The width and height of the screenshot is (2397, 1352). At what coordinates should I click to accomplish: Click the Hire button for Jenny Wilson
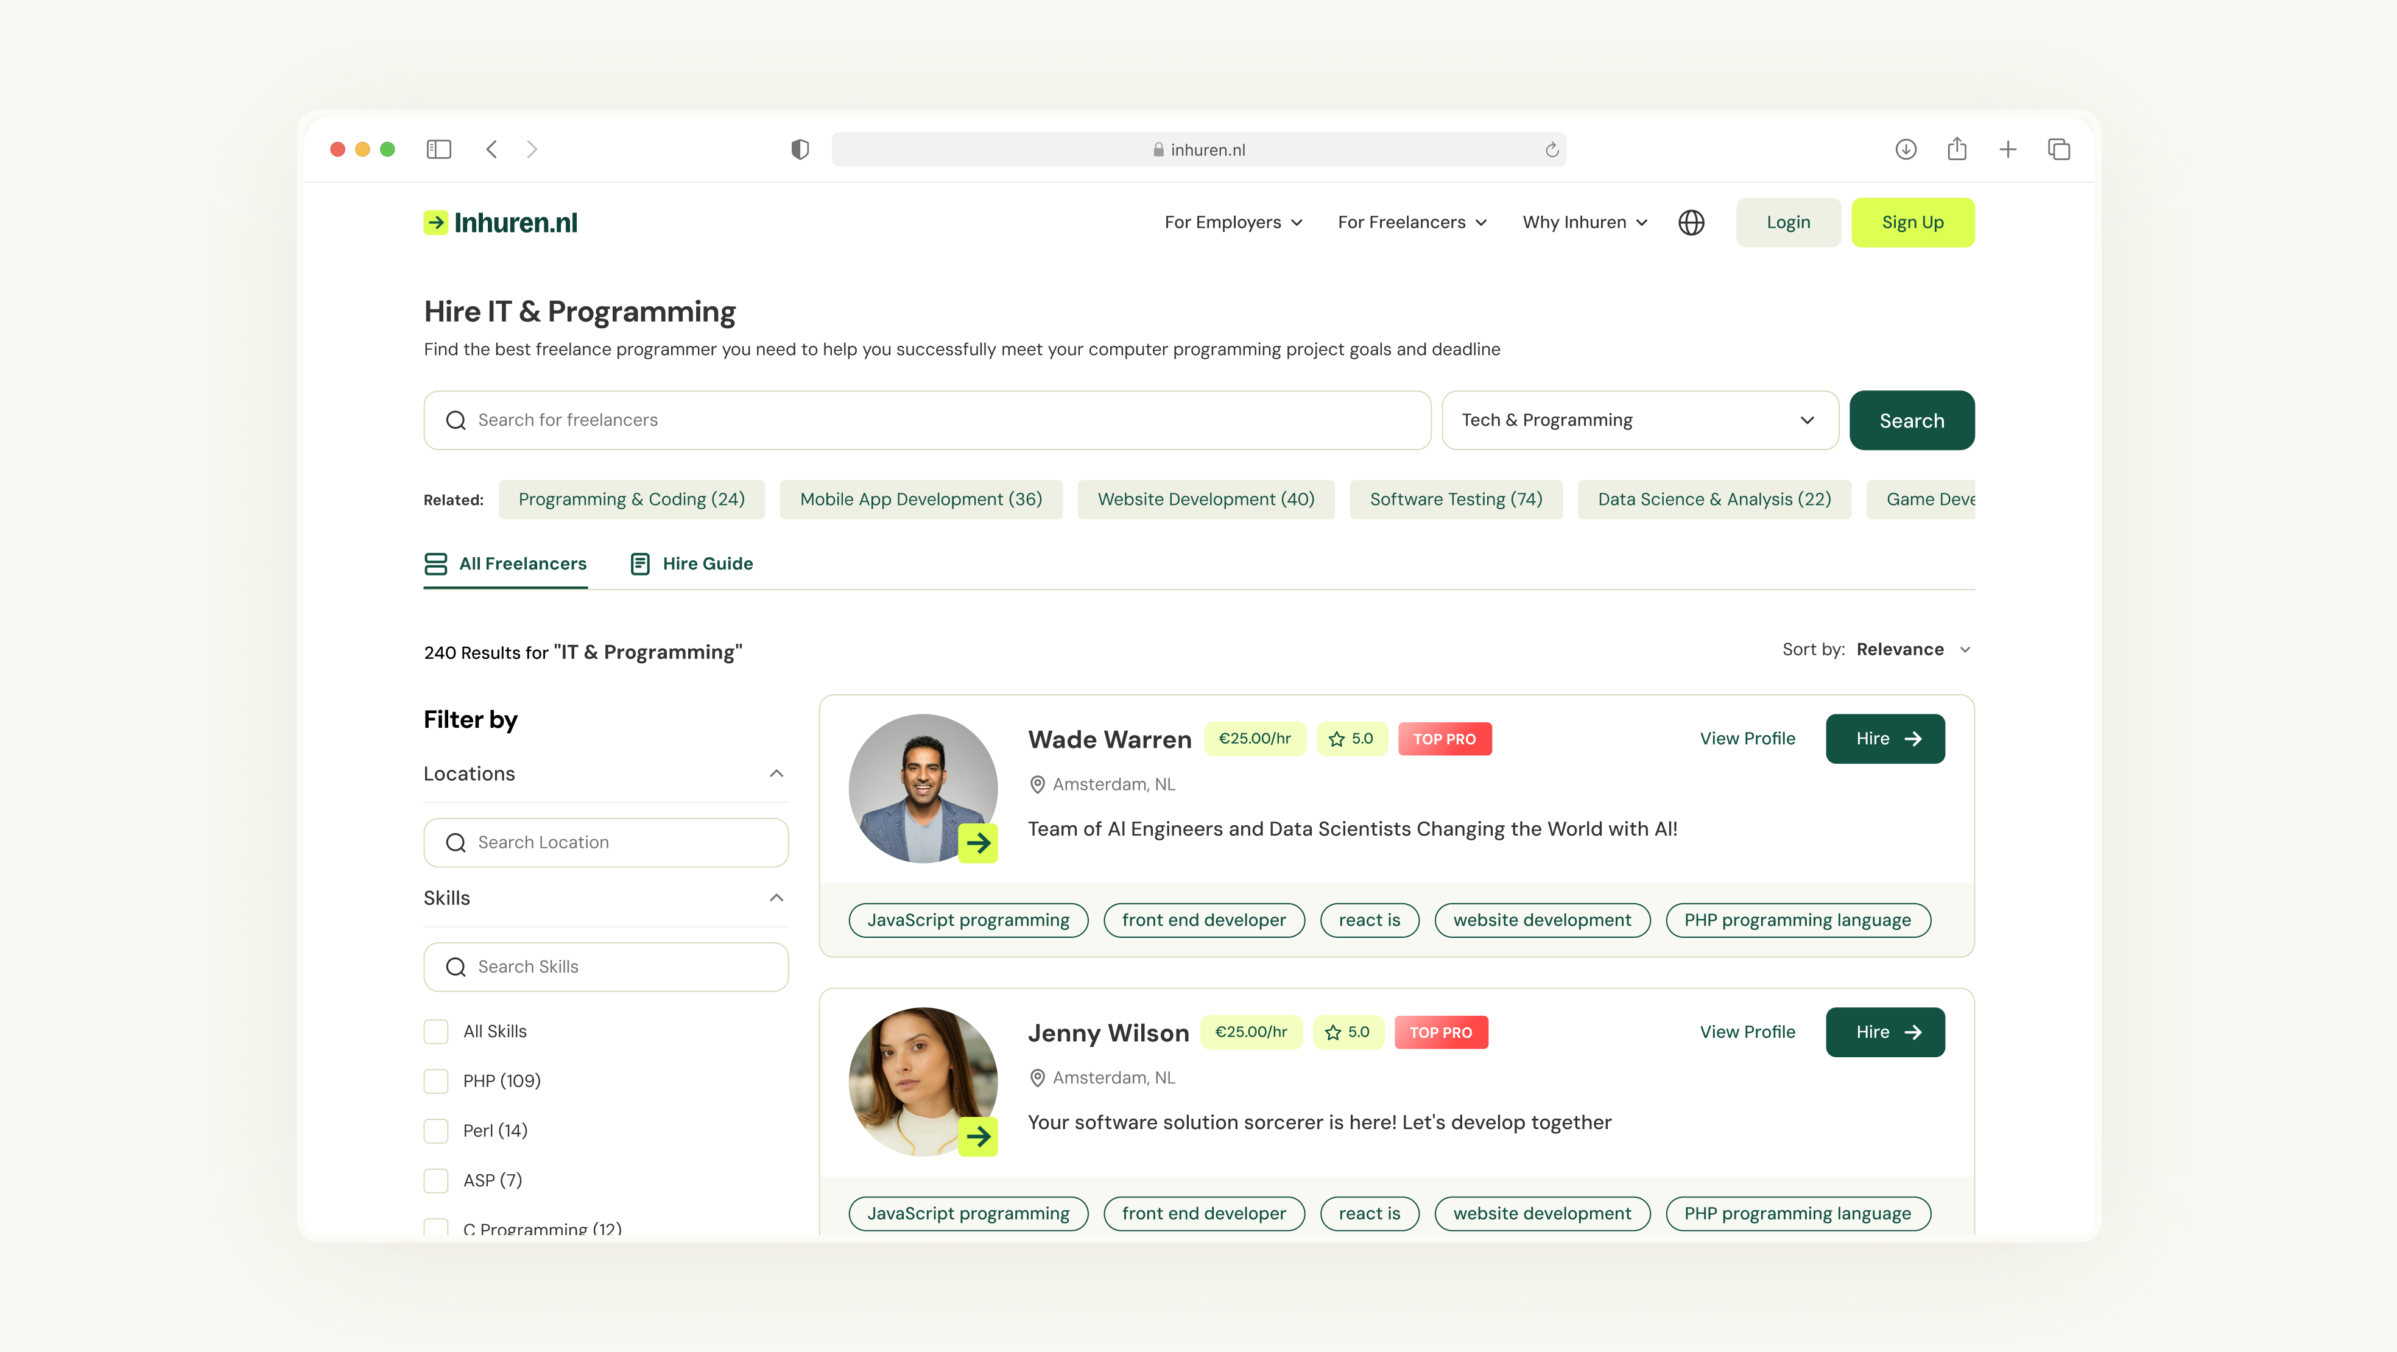point(1884,1032)
